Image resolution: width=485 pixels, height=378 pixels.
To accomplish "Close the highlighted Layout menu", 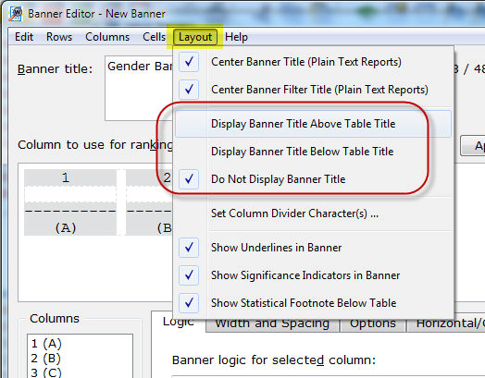I will (195, 37).
